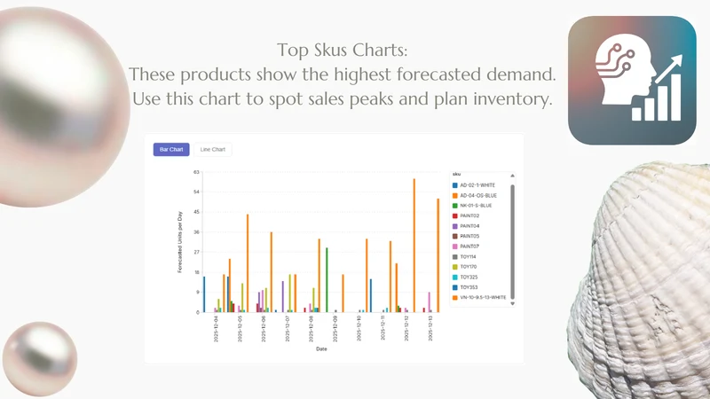Click the VN-10-9.5-13-WHITE orange legend swatch
This screenshot has width=710, height=399.
tap(455, 298)
